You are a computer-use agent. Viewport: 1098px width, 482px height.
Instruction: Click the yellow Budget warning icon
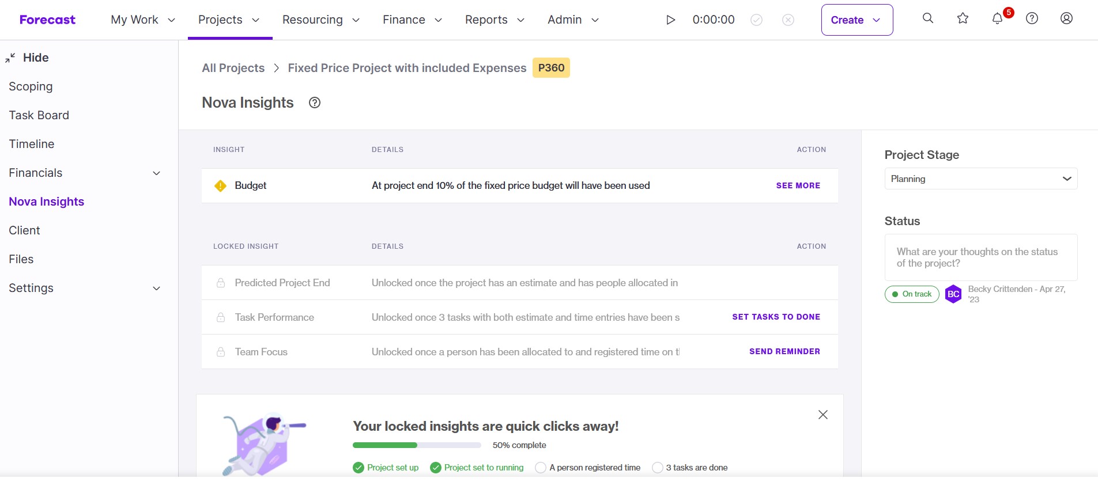point(220,185)
